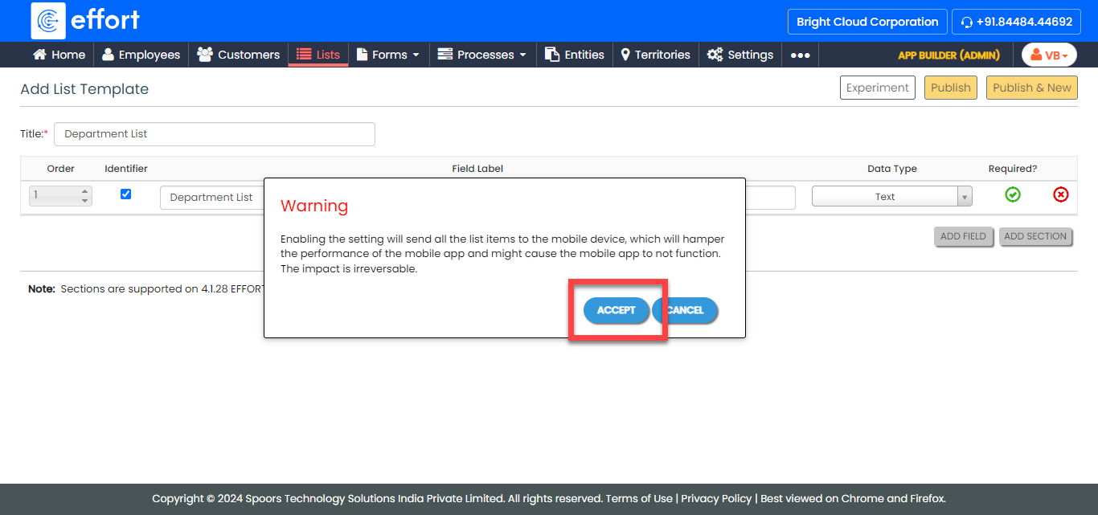
Task: Toggle the Identifier checkbox
Action: (125, 194)
